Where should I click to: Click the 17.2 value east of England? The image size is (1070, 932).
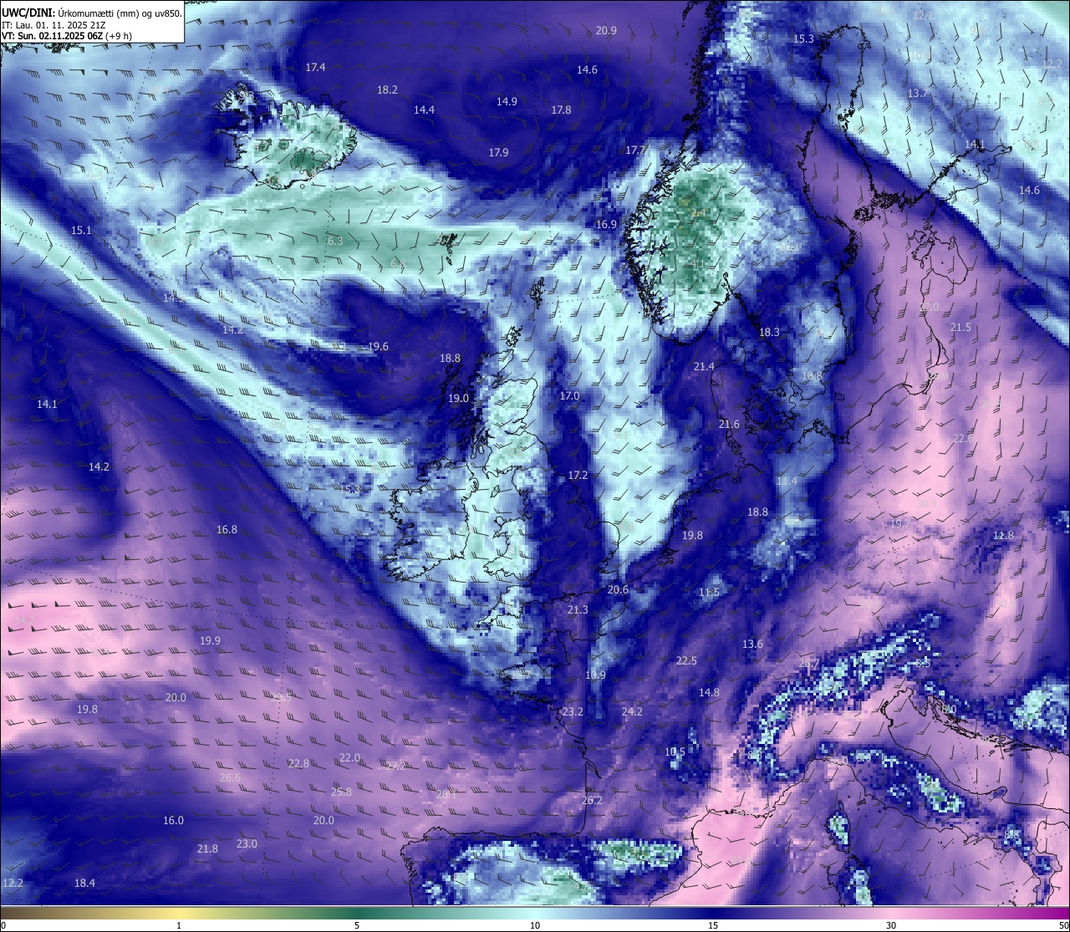578,476
